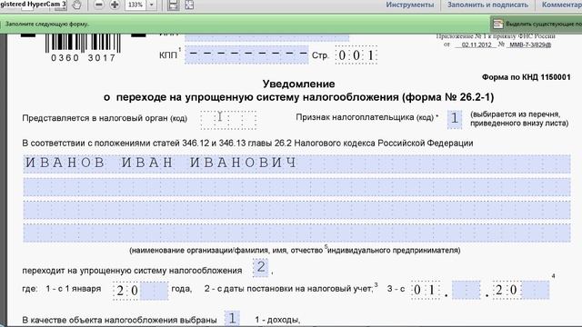Click the month field after '3 - с 01.'

click(x=467, y=290)
